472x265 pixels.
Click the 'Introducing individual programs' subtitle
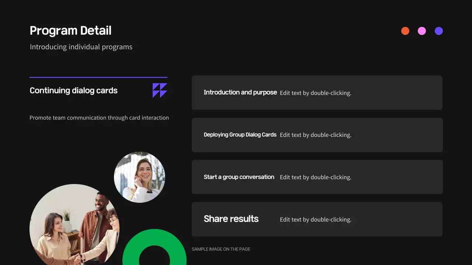81,47
